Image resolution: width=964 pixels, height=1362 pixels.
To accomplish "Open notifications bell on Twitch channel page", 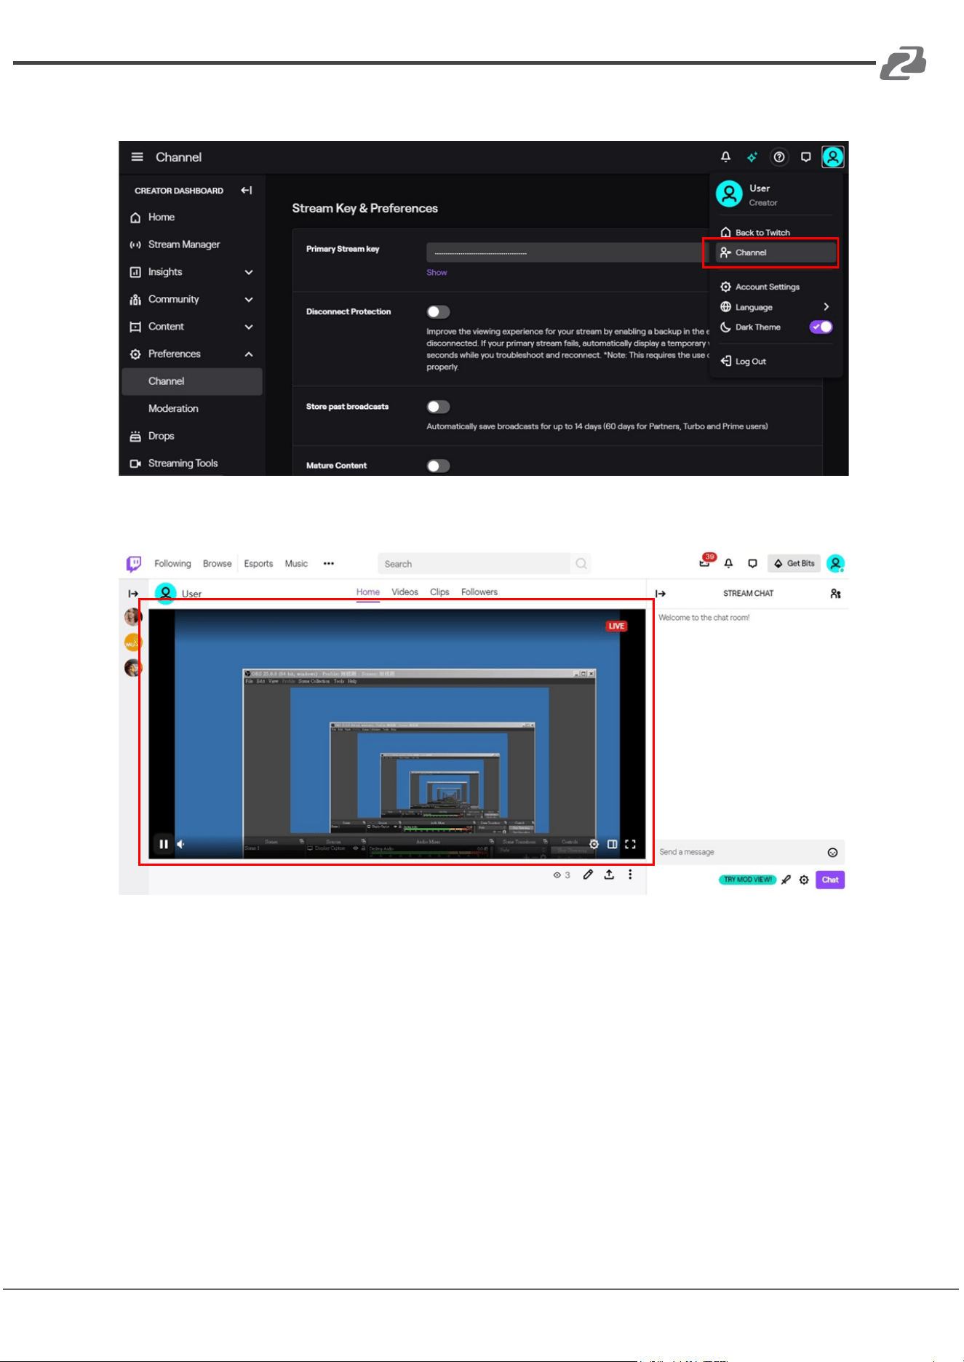I will pyautogui.click(x=728, y=564).
